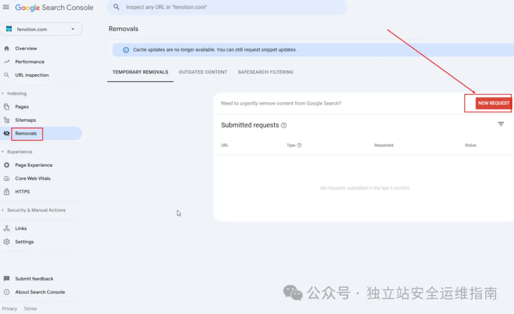The width and height of the screenshot is (514, 314).
Task: Click the Pages document icon
Action: 7,107
